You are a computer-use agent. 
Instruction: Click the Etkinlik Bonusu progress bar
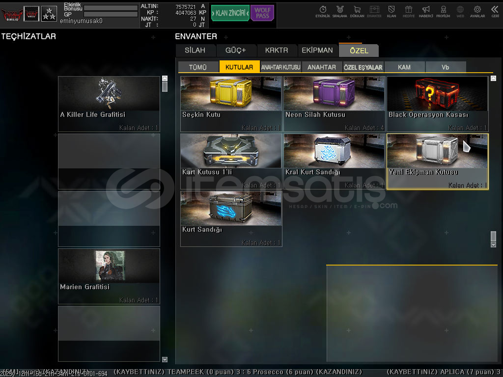coord(111,8)
